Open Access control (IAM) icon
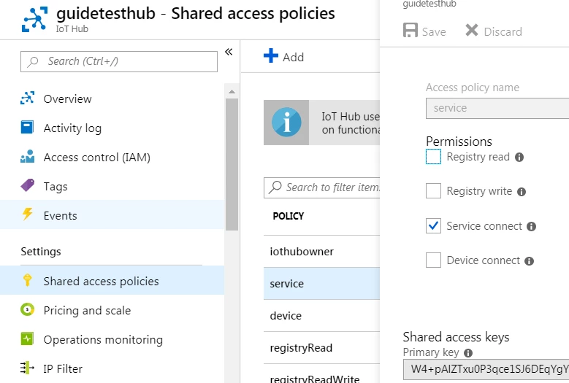569x383 pixels. [x=27, y=157]
